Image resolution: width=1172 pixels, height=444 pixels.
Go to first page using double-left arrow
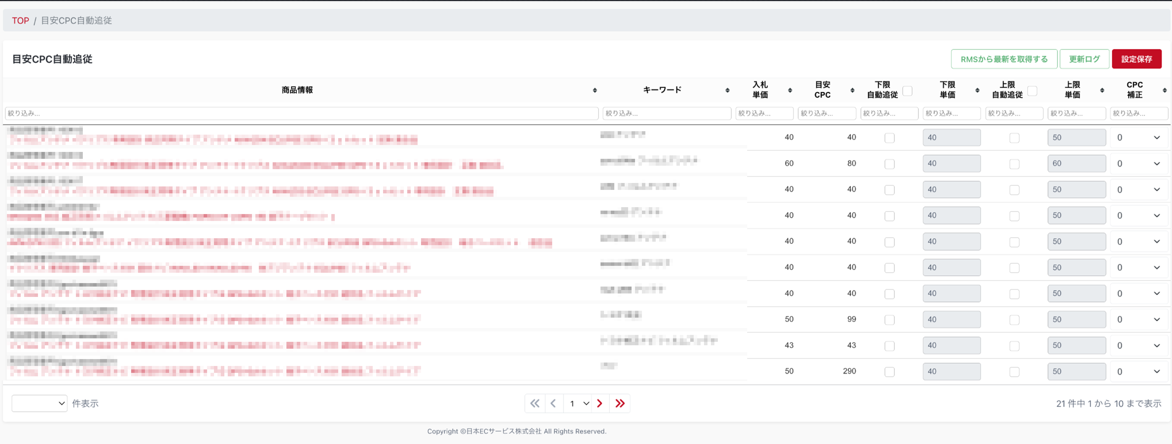click(535, 404)
